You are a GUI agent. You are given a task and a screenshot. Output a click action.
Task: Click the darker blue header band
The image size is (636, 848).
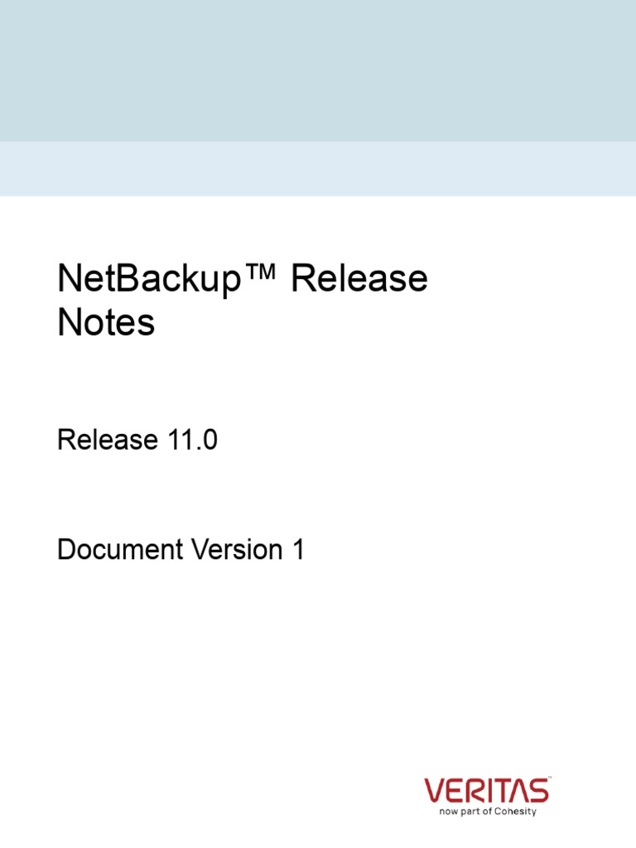318,70
